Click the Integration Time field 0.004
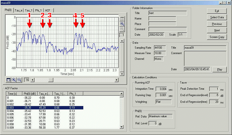 (x=161, y=89)
